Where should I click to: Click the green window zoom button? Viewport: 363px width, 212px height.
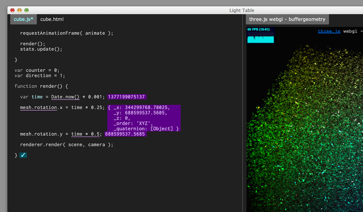[27, 10]
